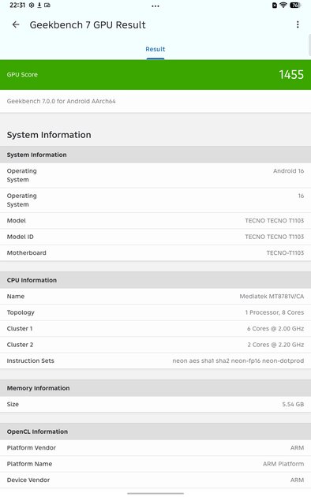Tap the Model ID label
The width and height of the screenshot is (311, 497).
click(x=20, y=237)
